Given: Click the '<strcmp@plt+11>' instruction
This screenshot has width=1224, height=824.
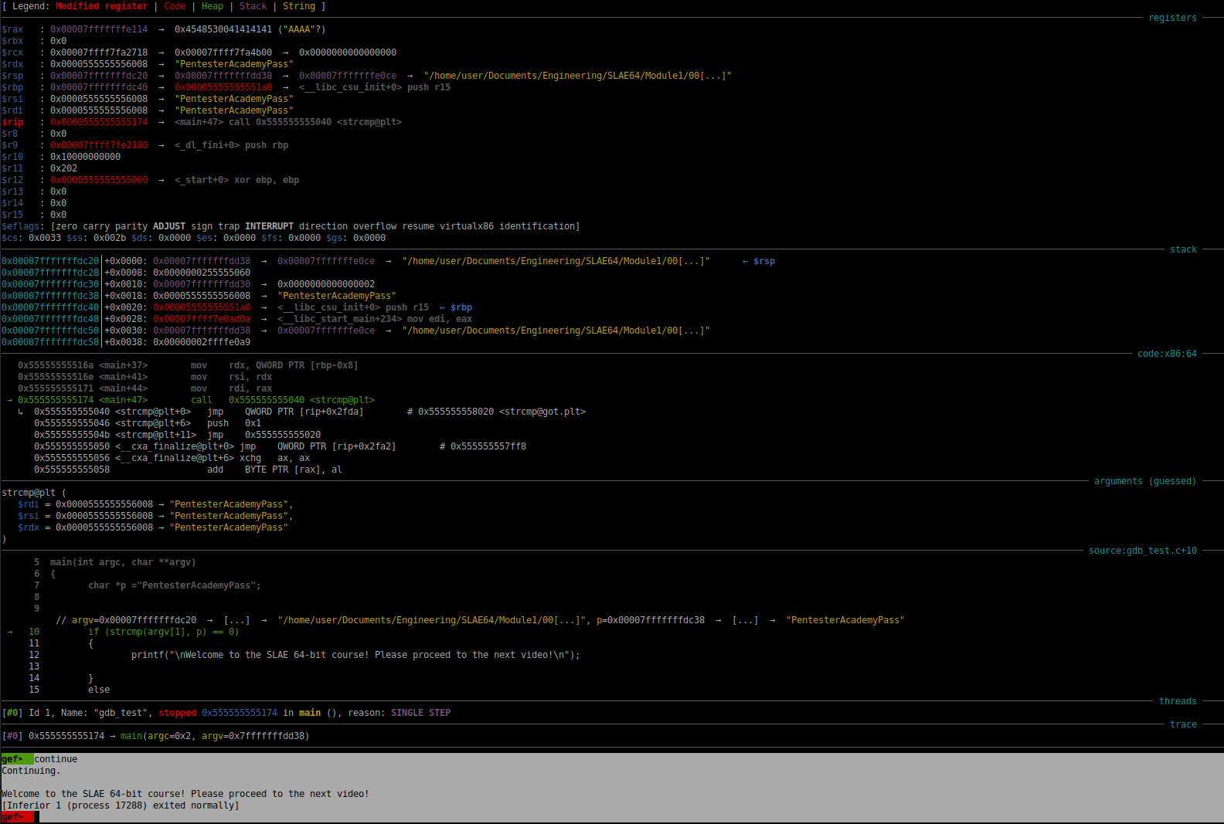Looking at the screenshot, I should (177, 435).
